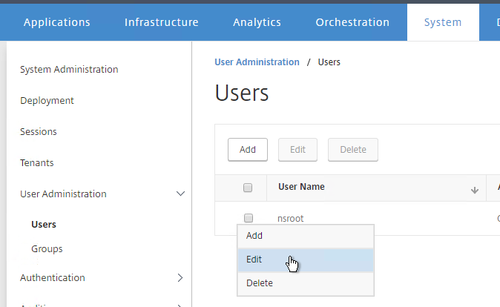Choose Delete from the context menu
The height and width of the screenshot is (307, 500).
[x=306, y=283]
